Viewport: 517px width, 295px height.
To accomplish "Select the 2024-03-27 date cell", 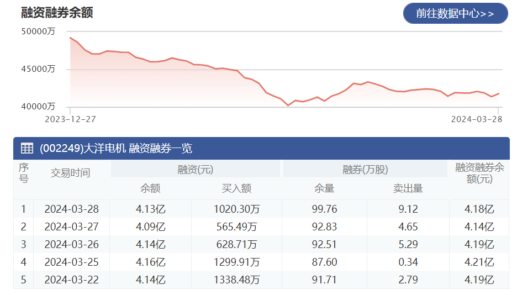I will (72, 226).
